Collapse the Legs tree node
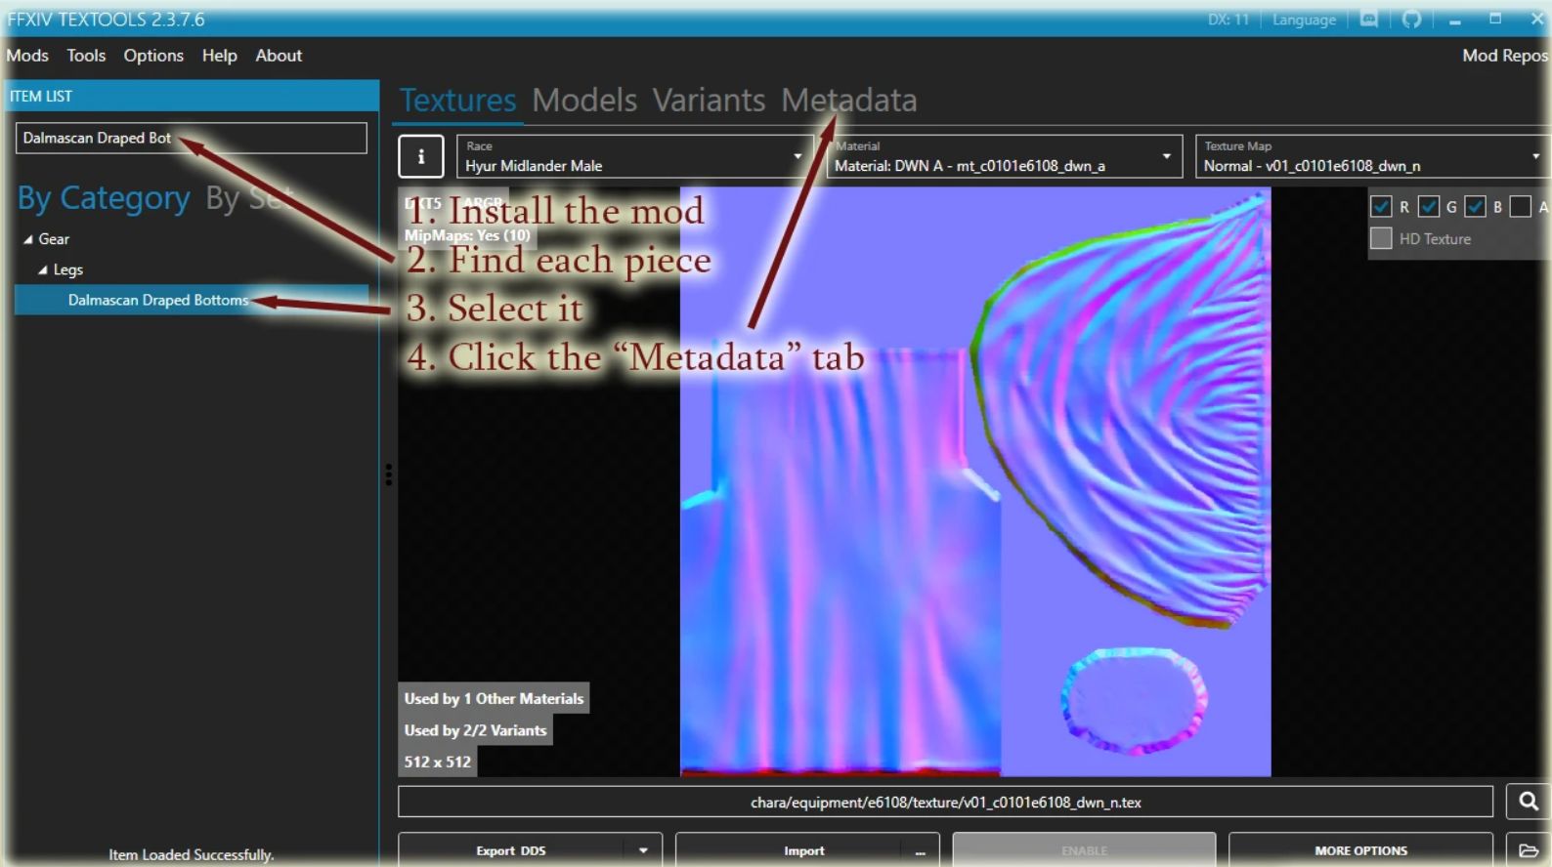 click(43, 269)
